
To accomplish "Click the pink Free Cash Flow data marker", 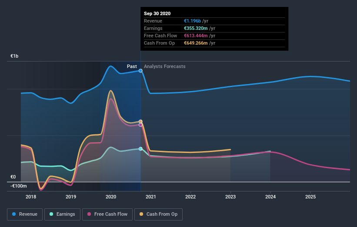I will click(140, 125).
